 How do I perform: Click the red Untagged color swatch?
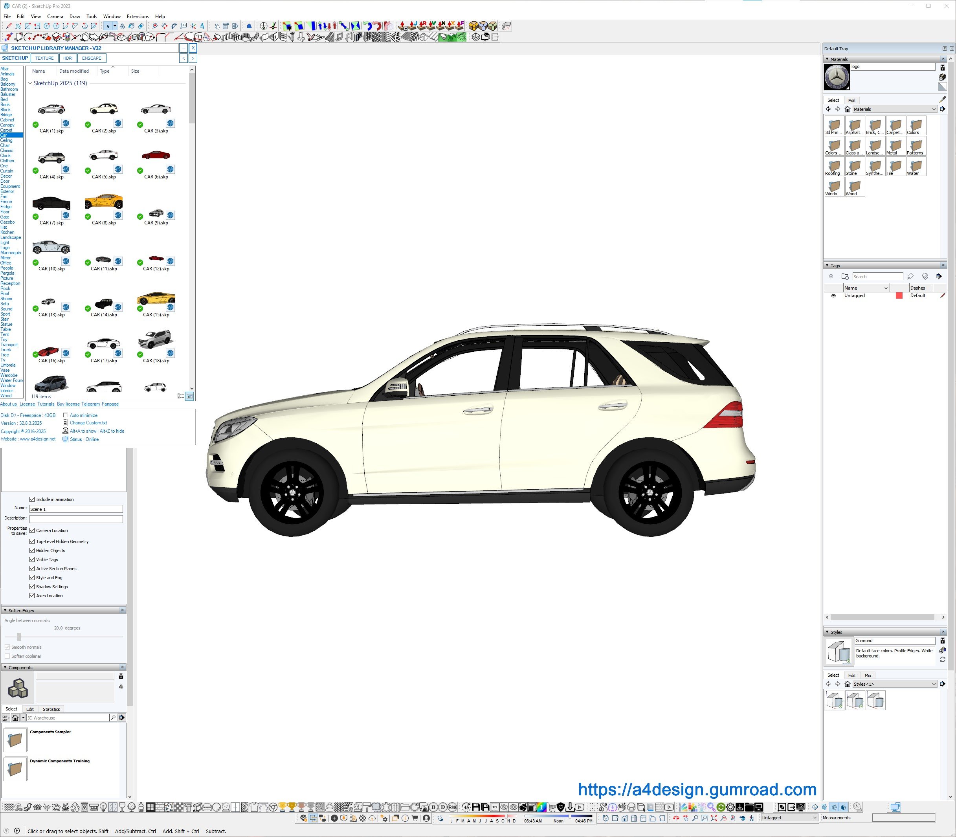point(899,296)
